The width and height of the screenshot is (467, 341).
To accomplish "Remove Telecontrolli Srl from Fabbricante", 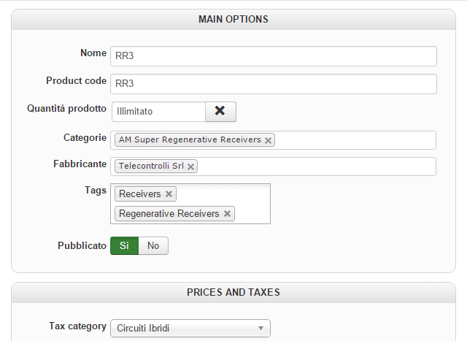I will pos(191,166).
